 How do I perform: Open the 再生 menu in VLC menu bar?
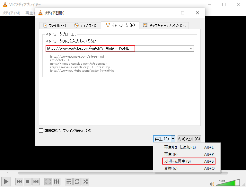click(x=30, y=13)
